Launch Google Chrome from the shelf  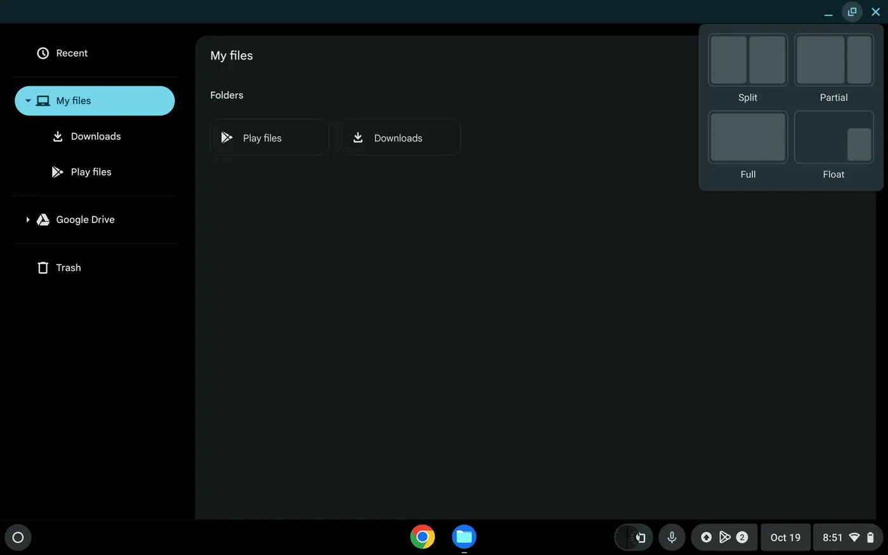[422, 537]
